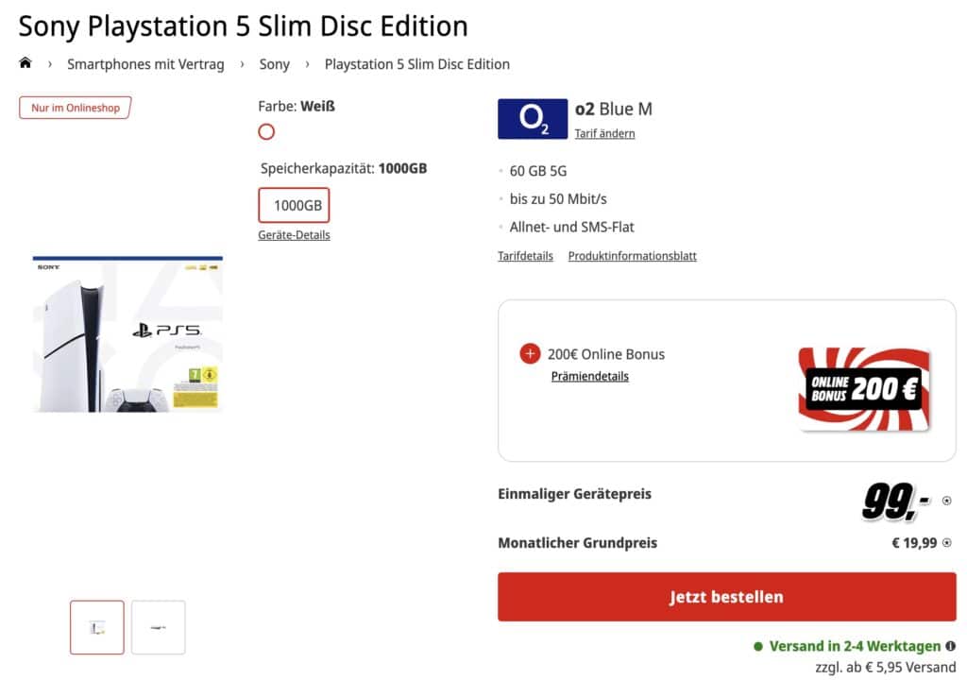Open Playstation 5 Slim Disc Edition breadcrumb
The image size is (967, 680).
416,64
